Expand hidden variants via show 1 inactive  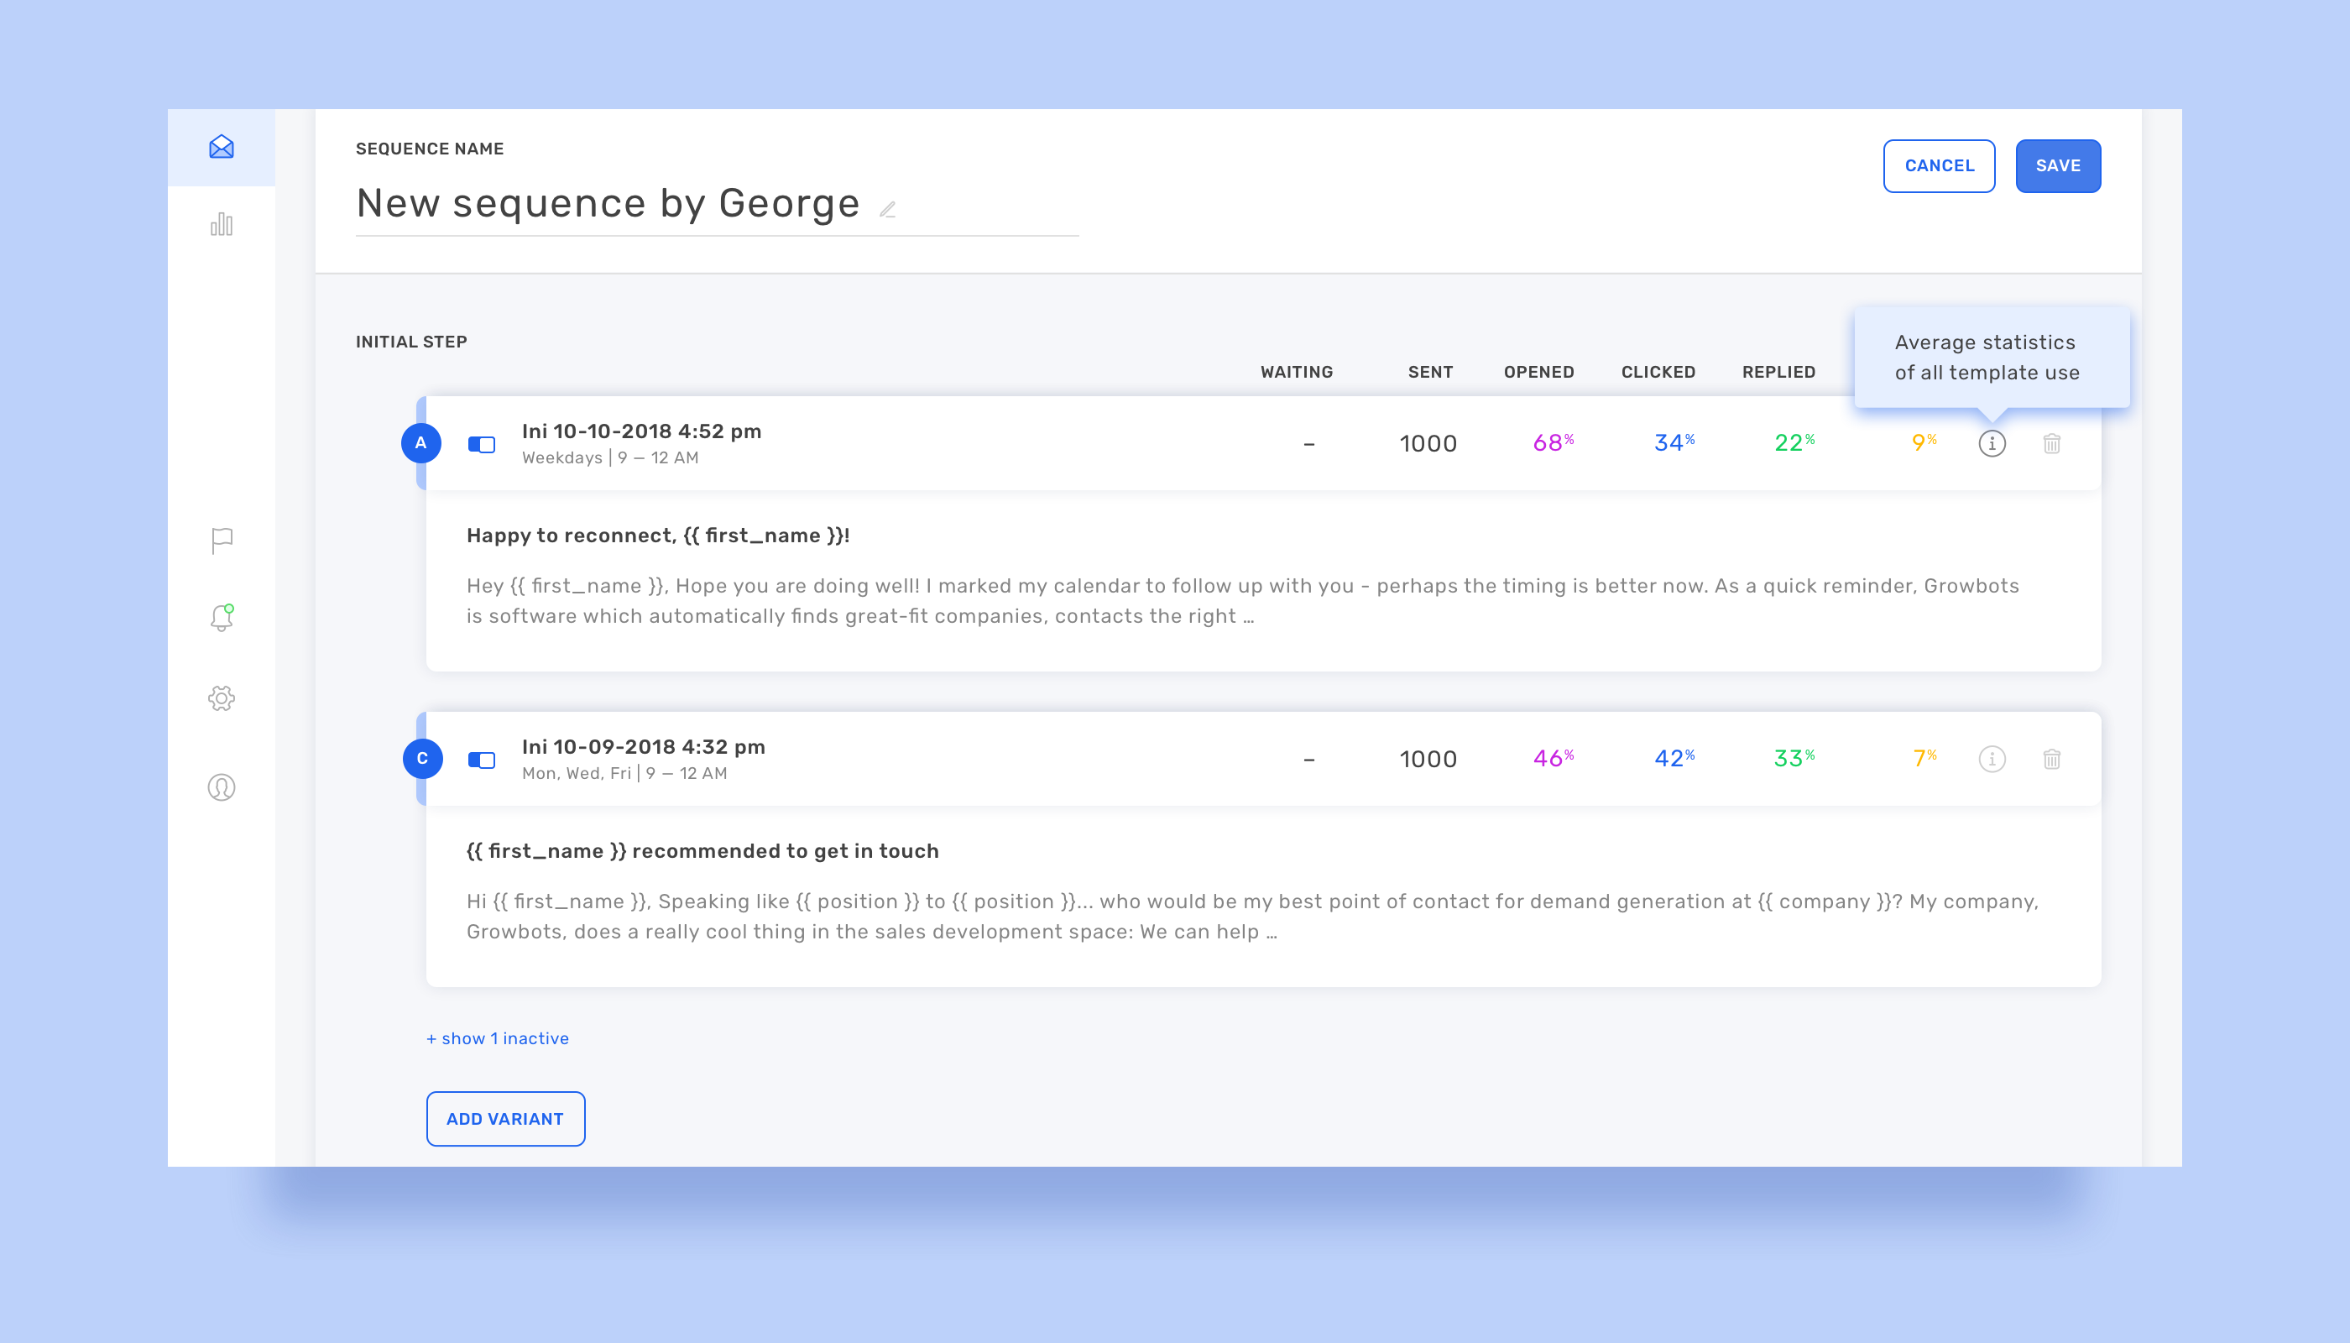point(498,1038)
